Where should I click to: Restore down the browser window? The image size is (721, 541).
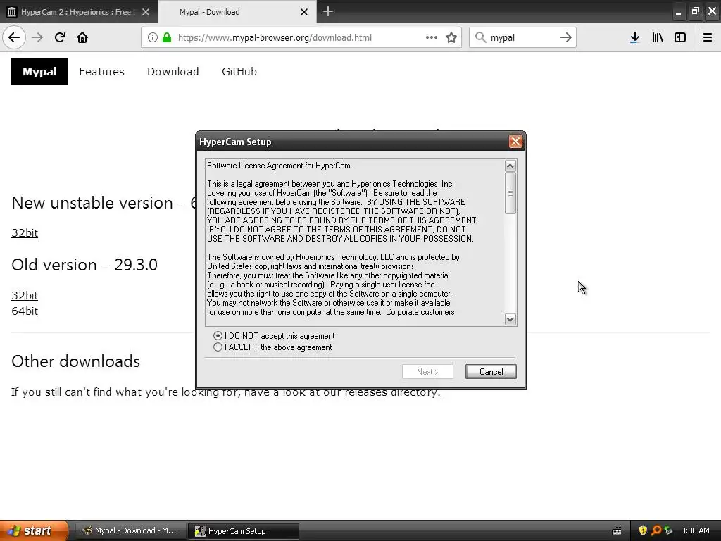[695, 11]
